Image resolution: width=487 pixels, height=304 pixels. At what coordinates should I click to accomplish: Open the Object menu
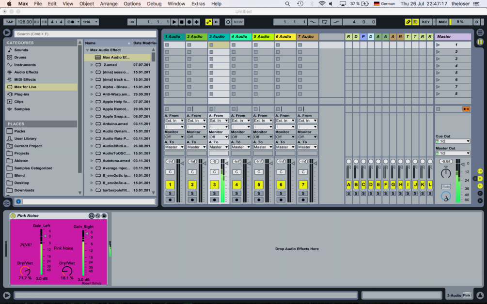pos(86,4)
